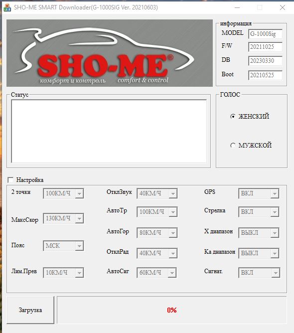Viewport: 294px width, 333px height.
Task: Open the АвтоТр dropdown showing 100КМ/Ч
Action: point(157,212)
